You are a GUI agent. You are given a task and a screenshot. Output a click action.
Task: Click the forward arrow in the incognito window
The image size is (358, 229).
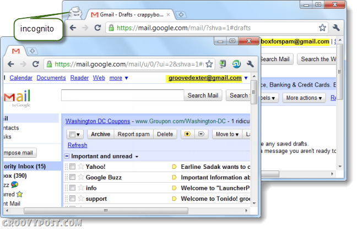click(x=85, y=28)
